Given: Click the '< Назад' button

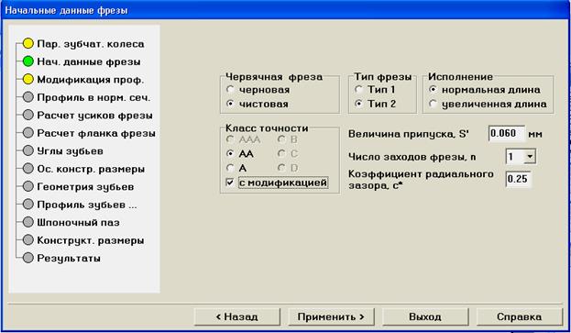Looking at the screenshot, I should point(237,316).
